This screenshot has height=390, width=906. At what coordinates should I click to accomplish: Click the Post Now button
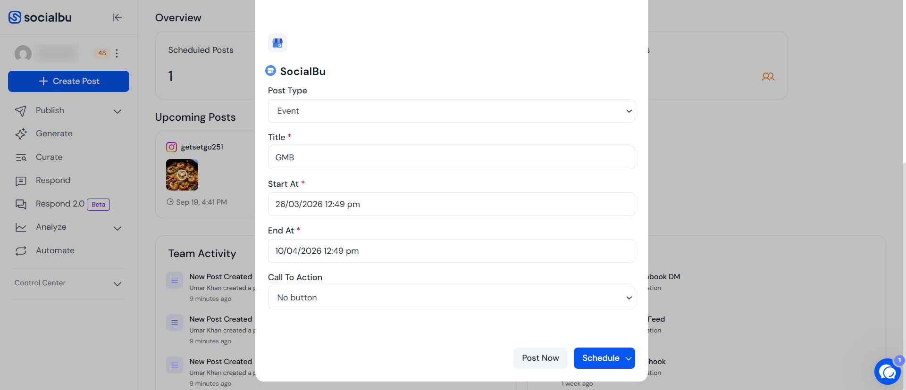coord(540,358)
